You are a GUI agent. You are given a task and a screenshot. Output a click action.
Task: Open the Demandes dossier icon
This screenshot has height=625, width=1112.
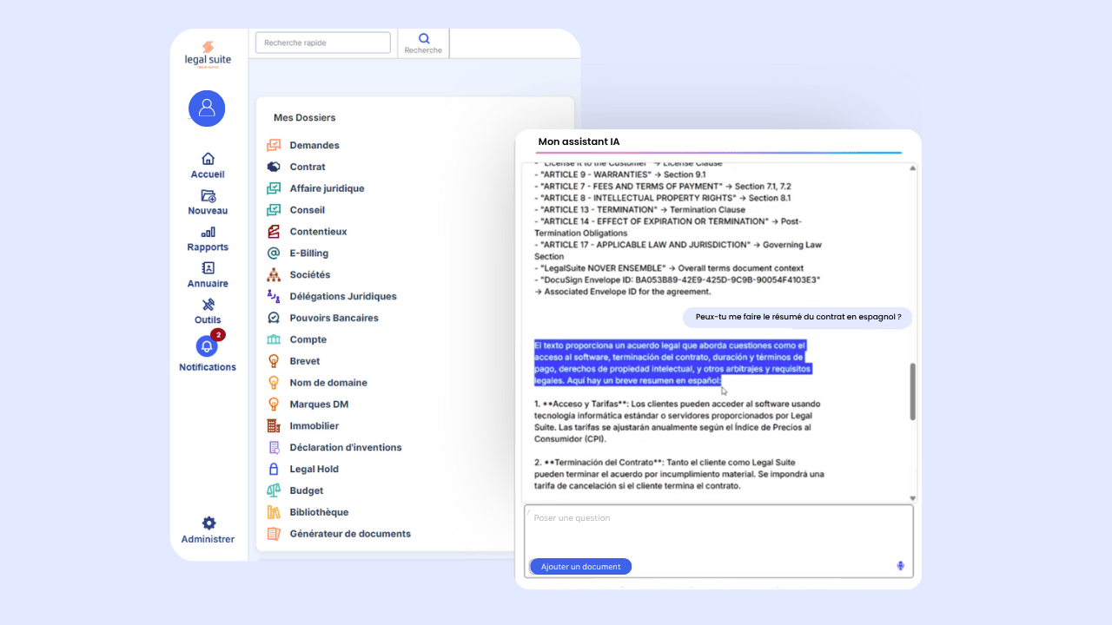pos(276,145)
